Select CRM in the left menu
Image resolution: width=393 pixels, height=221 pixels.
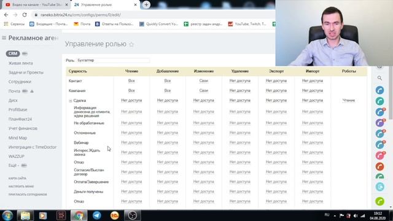tap(13, 53)
